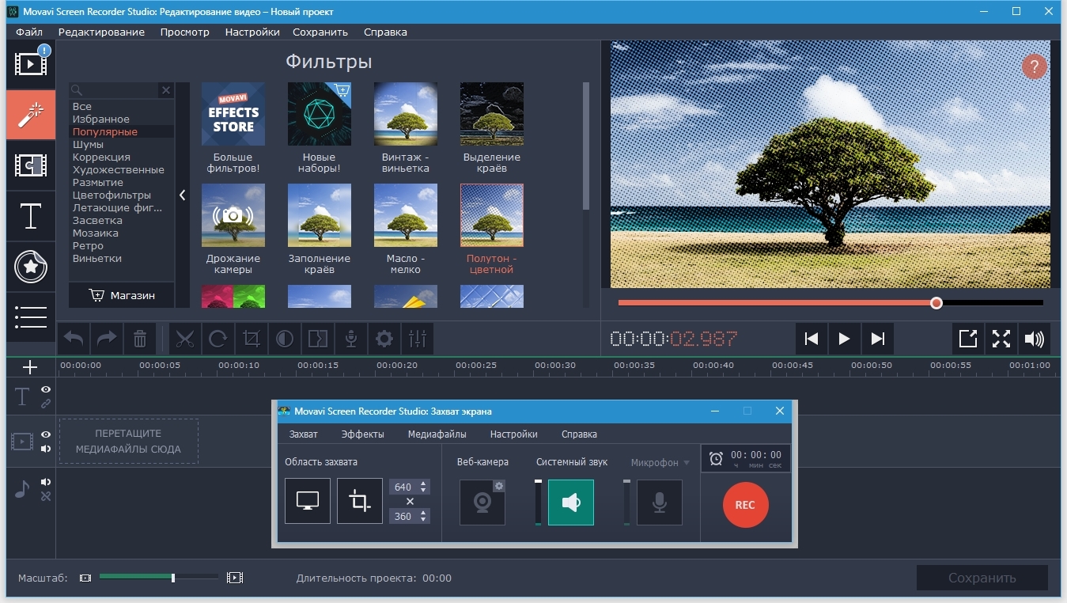
Task: Click the help question mark bubble
Action: pyautogui.click(x=1035, y=66)
